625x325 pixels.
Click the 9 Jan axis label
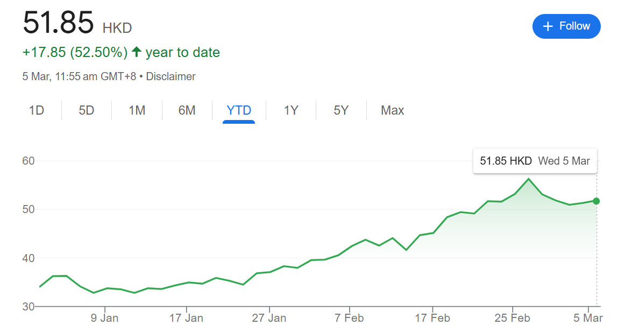(x=104, y=317)
